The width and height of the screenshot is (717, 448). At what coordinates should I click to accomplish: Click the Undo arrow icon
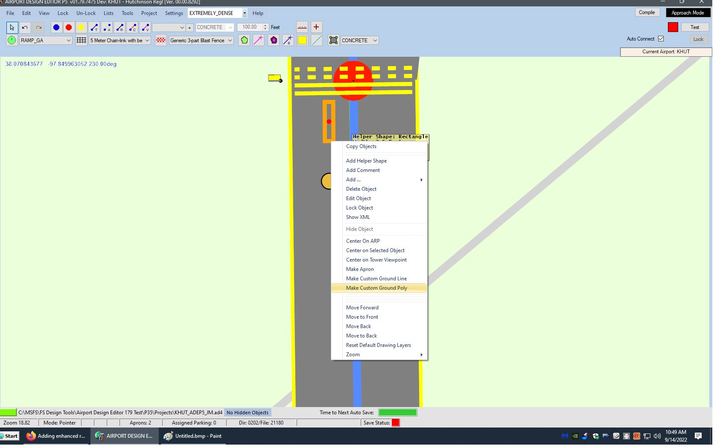click(24, 27)
